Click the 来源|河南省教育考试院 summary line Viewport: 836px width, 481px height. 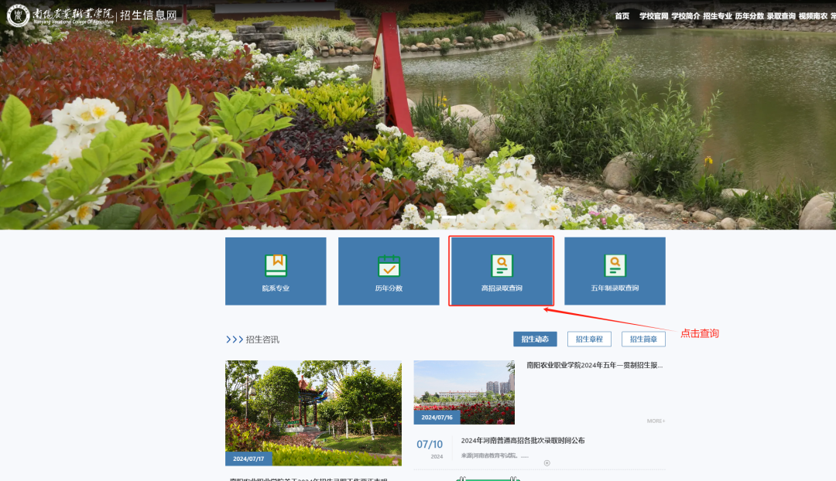495,456
